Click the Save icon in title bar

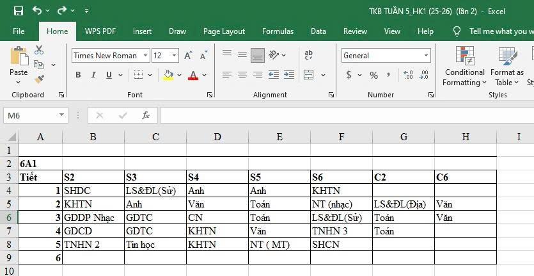(x=18, y=11)
